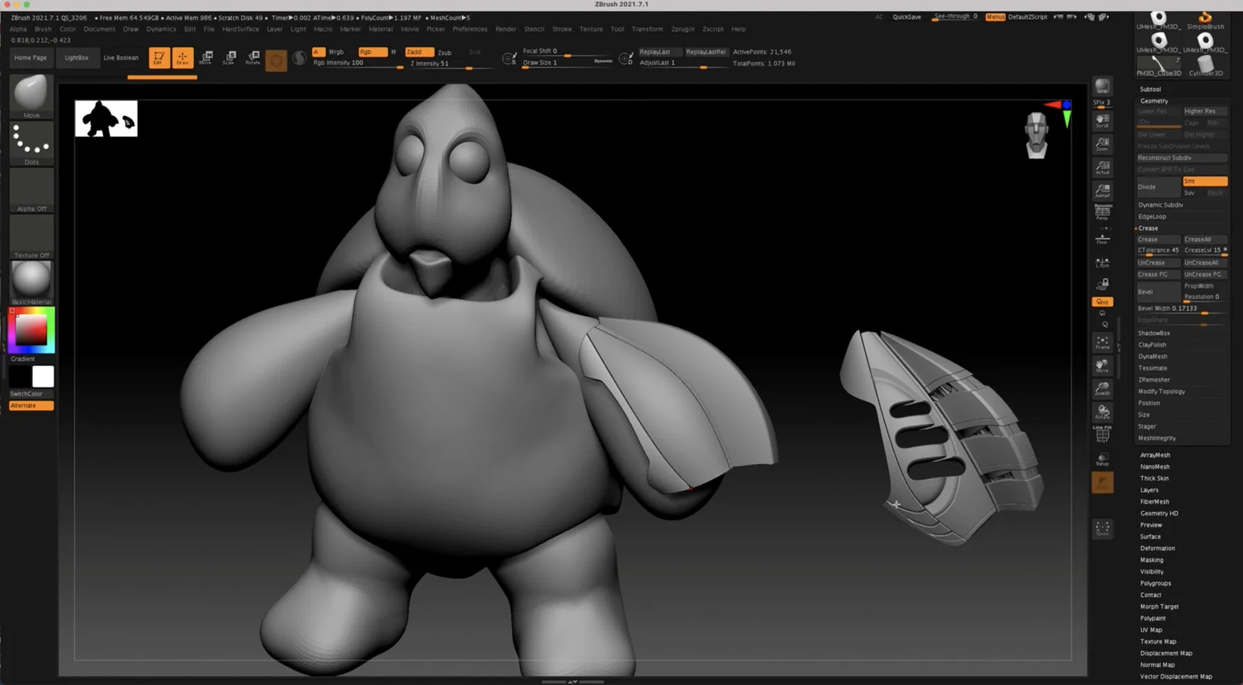Open the Texture Off selector
Screen dimensions: 1243x685
click(31, 236)
